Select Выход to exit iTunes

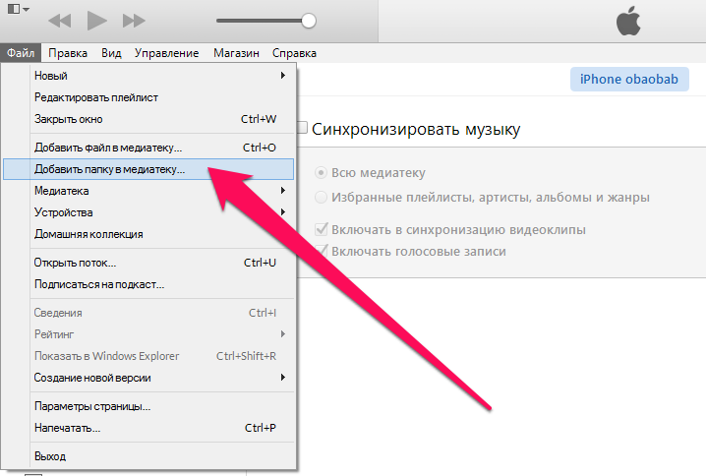click(x=50, y=456)
